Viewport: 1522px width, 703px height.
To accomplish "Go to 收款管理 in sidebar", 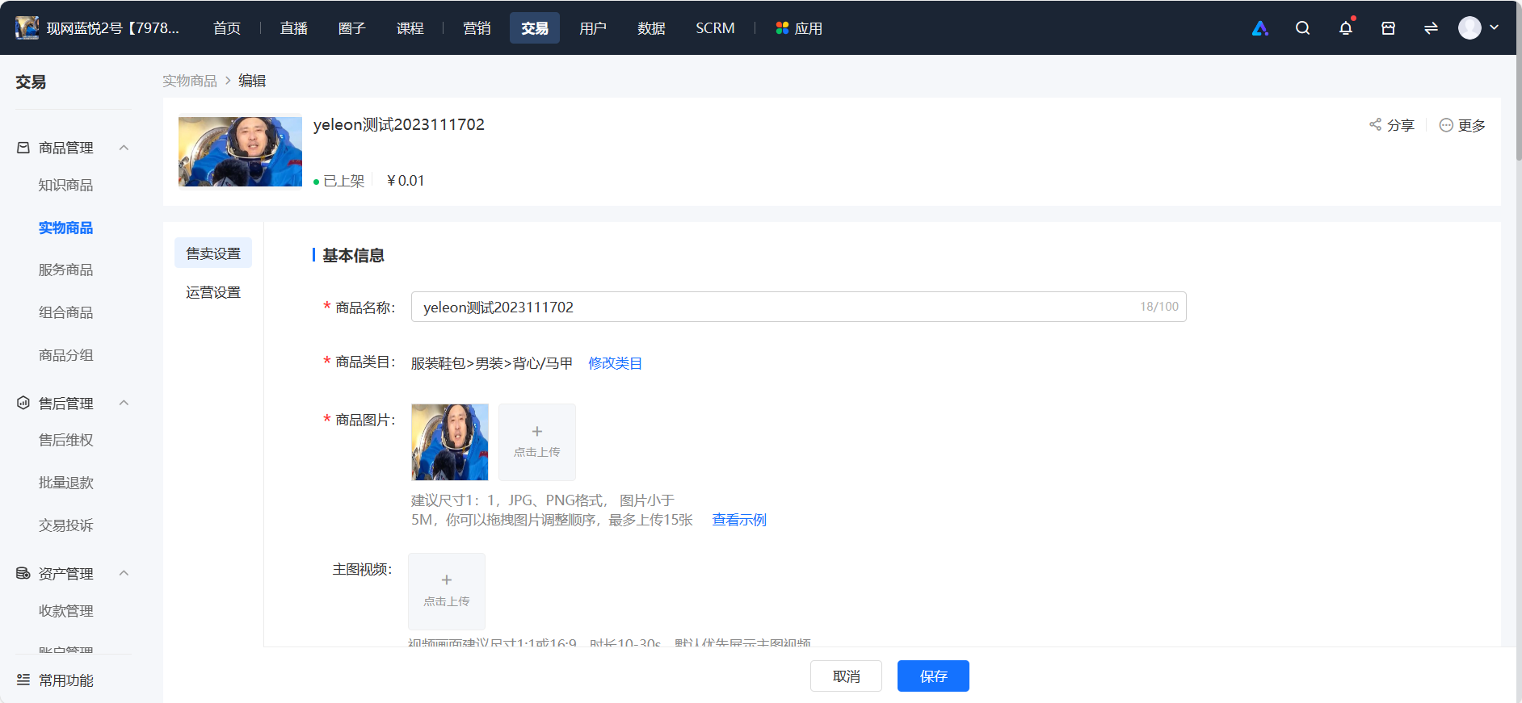I will click(x=66, y=611).
